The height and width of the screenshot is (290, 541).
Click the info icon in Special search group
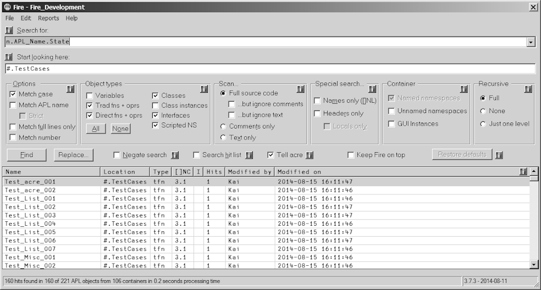pos(372,90)
